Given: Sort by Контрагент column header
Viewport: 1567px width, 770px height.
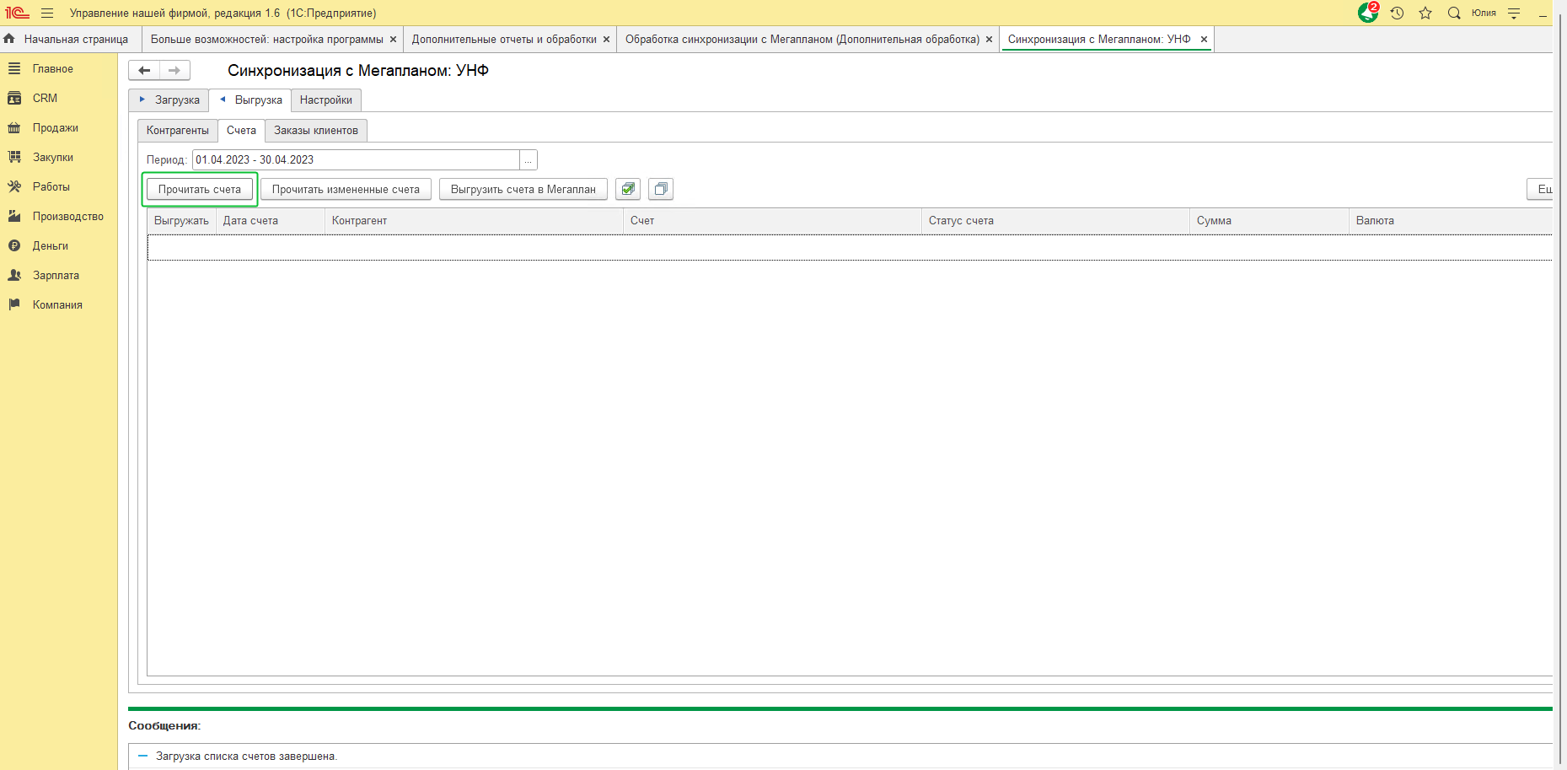Looking at the screenshot, I should coord(474,220).
